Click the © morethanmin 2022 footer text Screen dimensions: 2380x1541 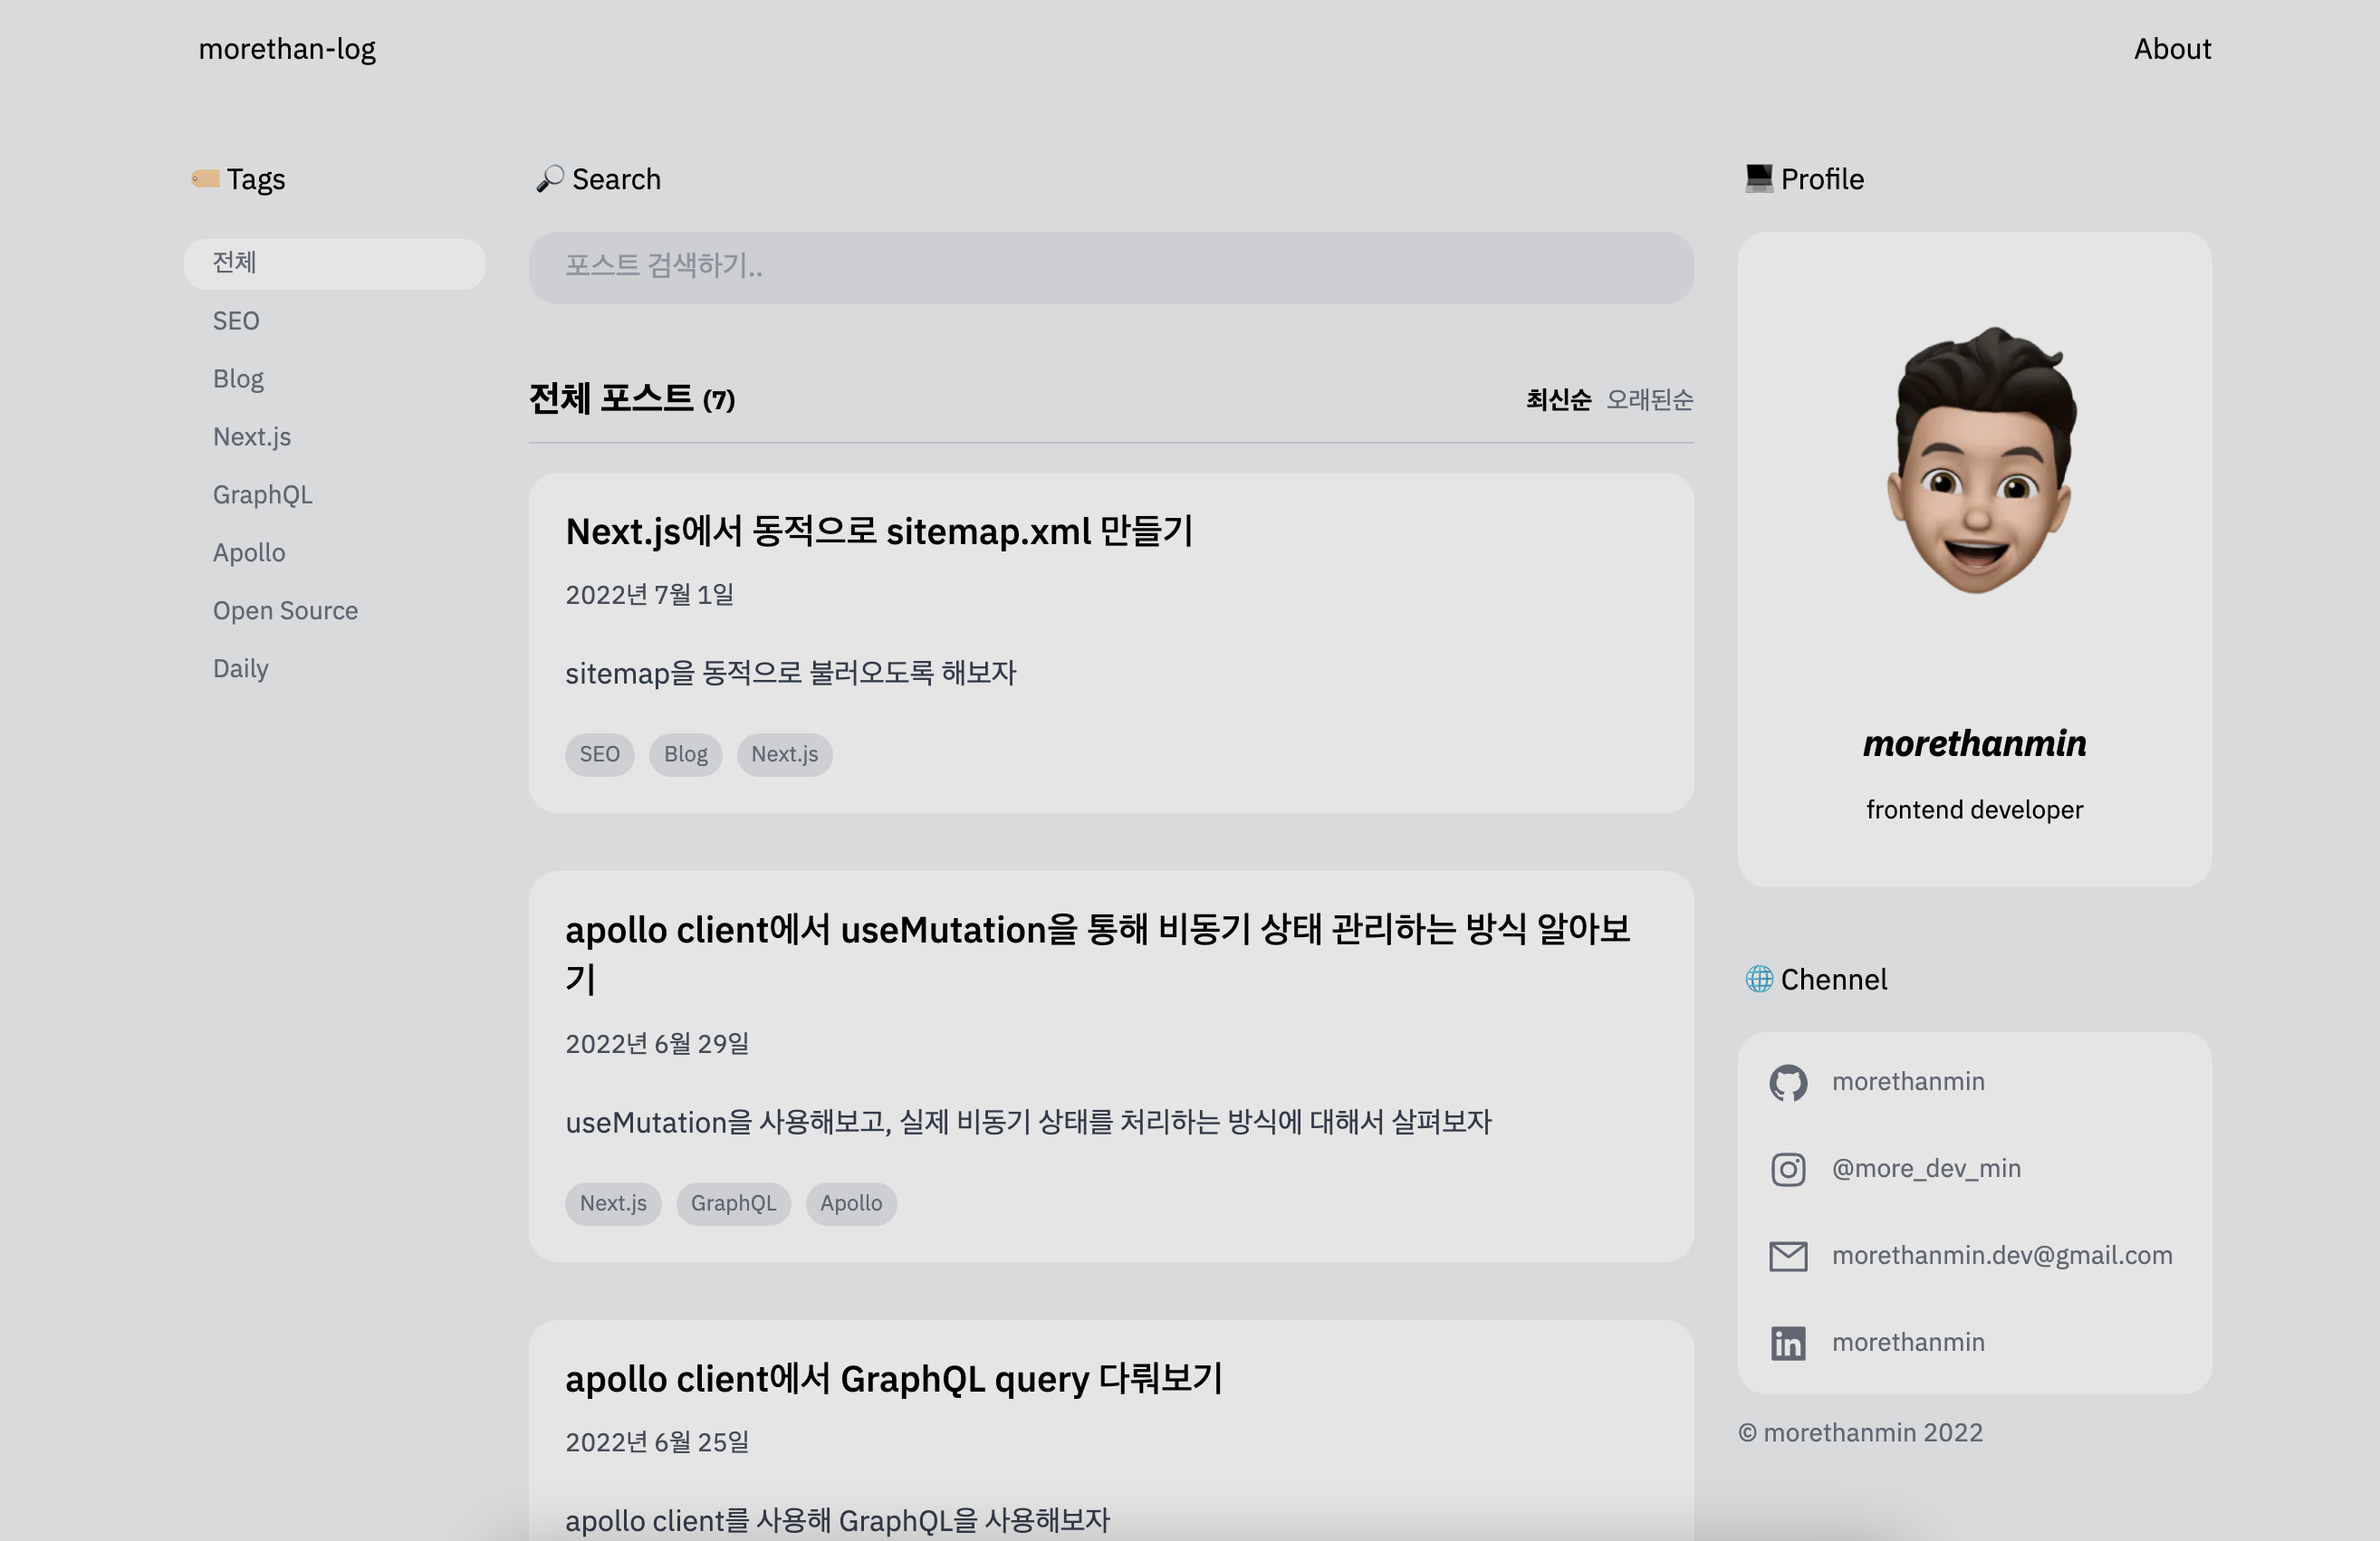coord(1860,1433)
